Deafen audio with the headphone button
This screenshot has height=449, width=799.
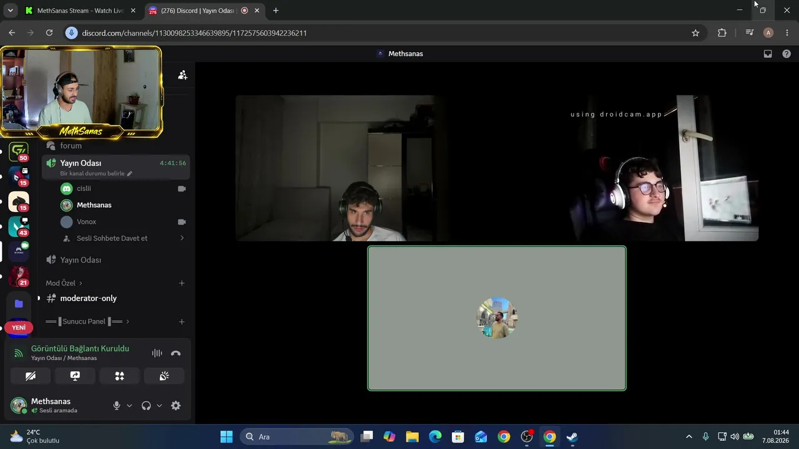(146, 405)
